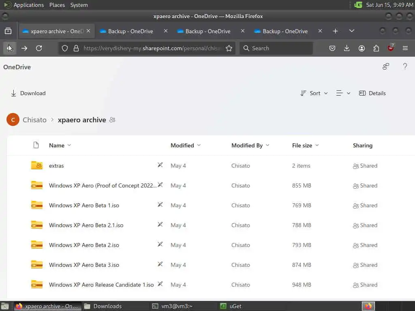The image size is (415, 311).
Task: Open the OneDrive feedback icon
Action: 386,66
